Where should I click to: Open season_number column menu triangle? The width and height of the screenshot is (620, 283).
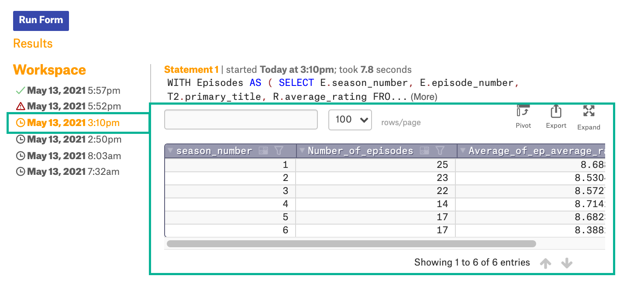tap(170, 151)
